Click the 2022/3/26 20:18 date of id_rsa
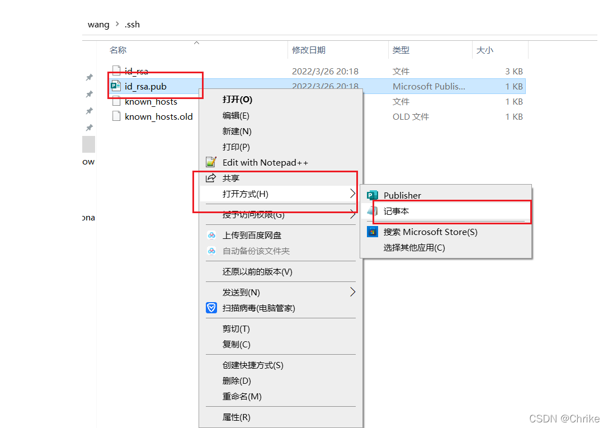Screen dimensions: 608x428 [325, 72]
